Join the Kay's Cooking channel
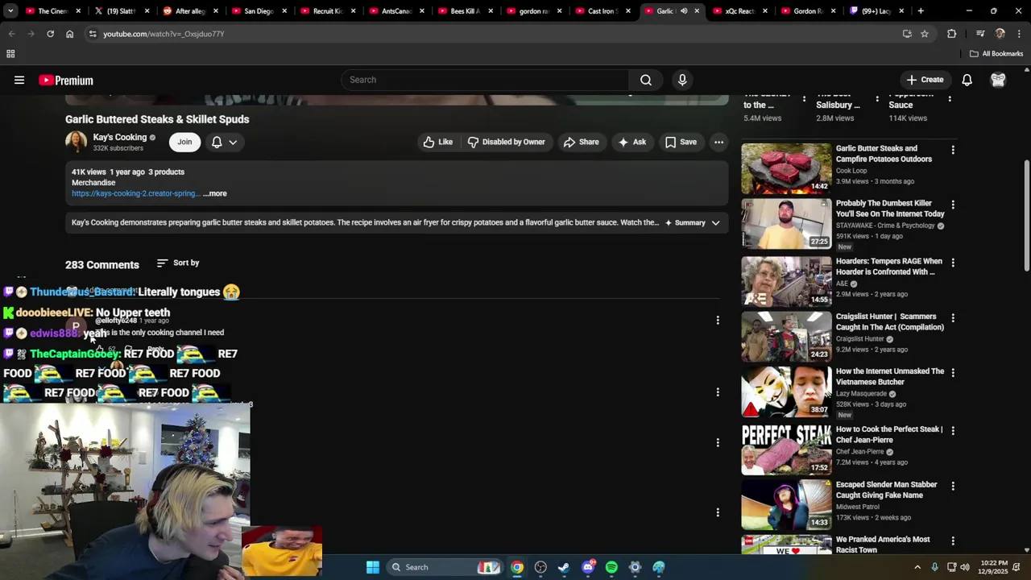Screen dimensions: 1031x580 [x=184, y=142]
